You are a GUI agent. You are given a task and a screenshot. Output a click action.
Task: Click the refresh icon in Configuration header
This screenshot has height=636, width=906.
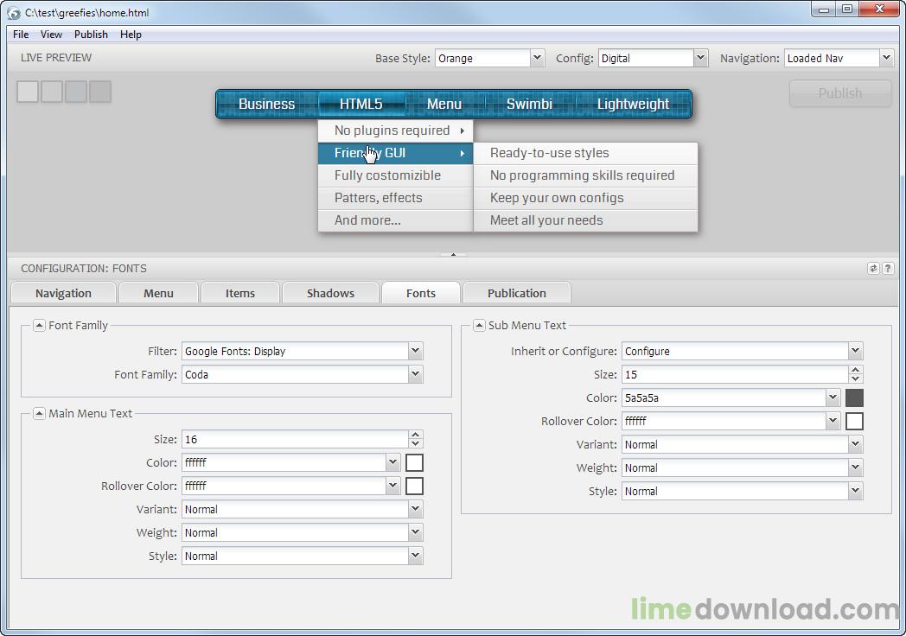coord(873,268)
